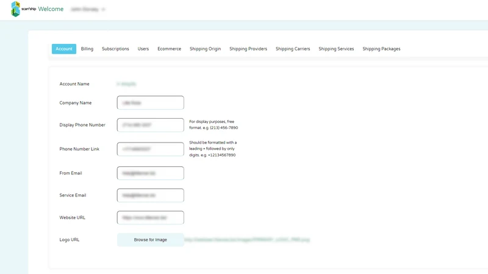Open the Subscriptions tab

pos(115,49)
